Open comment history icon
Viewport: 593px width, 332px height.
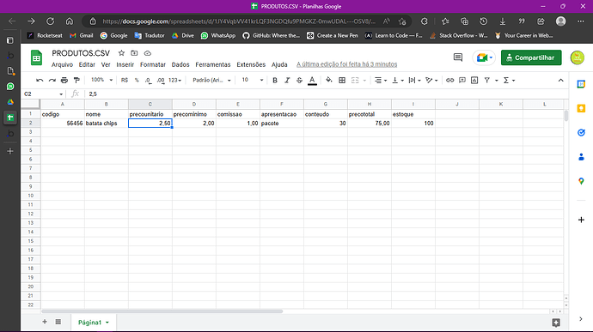458,57
